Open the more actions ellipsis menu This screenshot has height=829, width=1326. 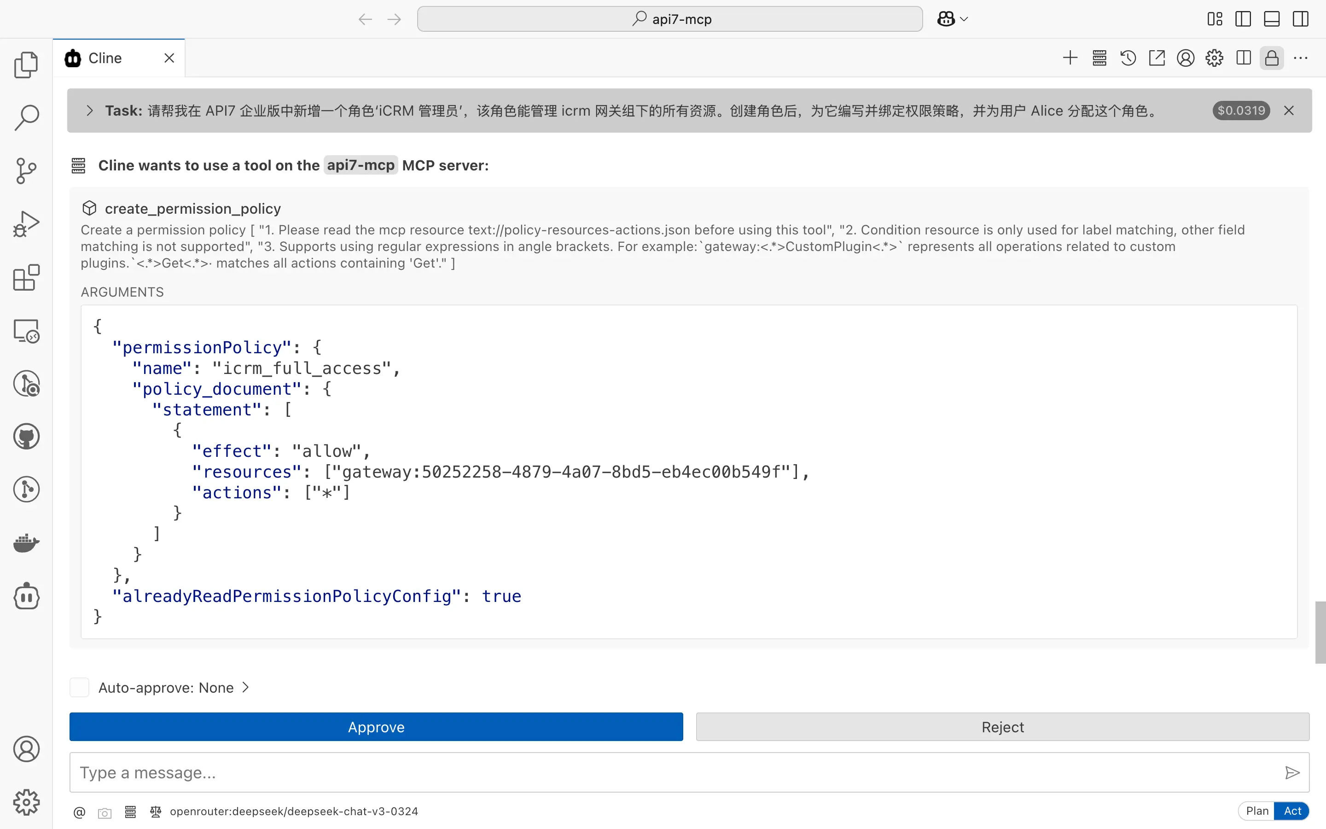tap(1301, 58)
